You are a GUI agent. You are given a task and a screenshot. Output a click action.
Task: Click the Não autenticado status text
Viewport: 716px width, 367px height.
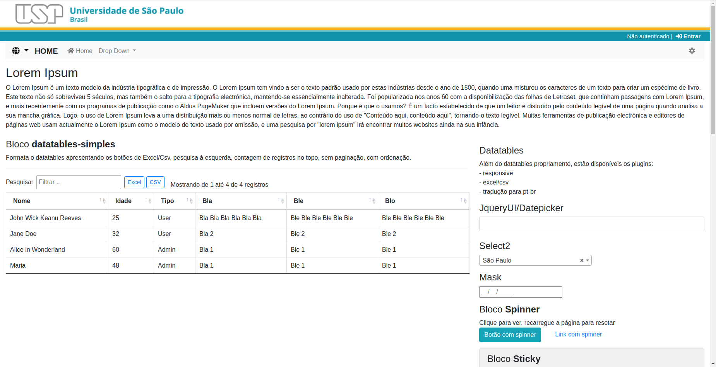pos(648,36)
